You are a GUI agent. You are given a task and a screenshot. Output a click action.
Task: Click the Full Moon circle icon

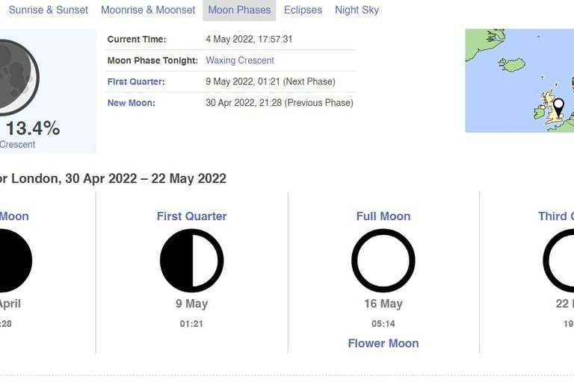click(383, 260)
